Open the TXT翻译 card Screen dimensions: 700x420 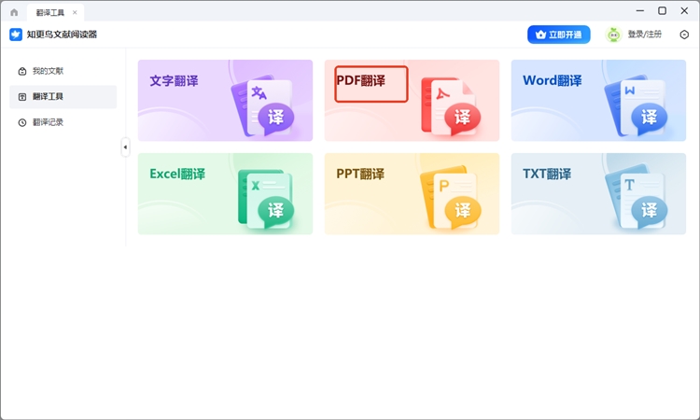[x=598, y=194]
